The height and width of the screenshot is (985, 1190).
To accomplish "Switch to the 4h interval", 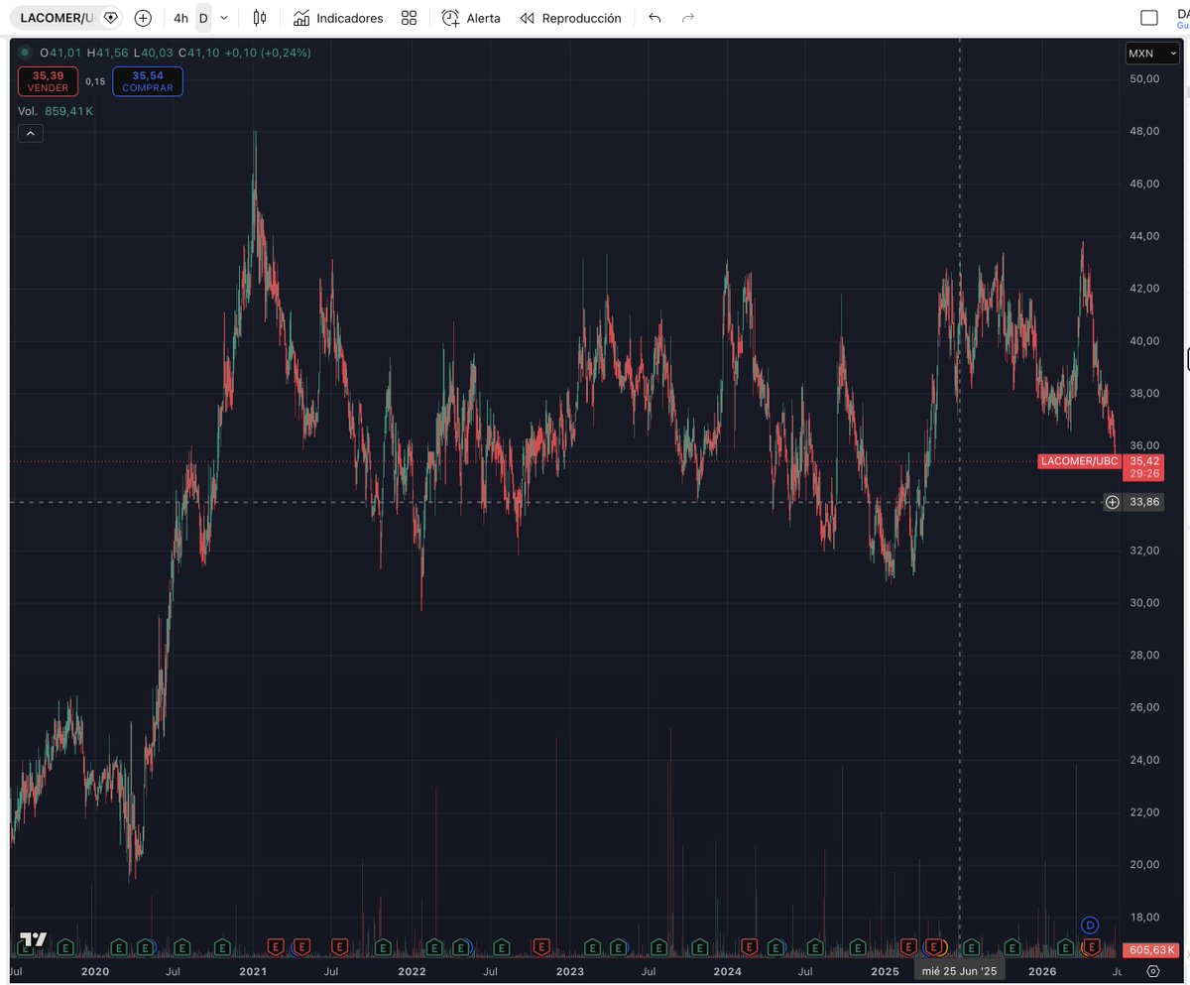I will tap(180, 18).
